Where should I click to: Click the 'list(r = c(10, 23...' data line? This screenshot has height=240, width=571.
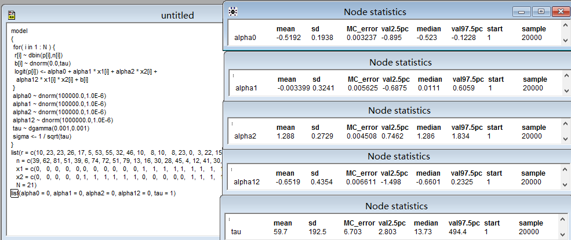117,152
